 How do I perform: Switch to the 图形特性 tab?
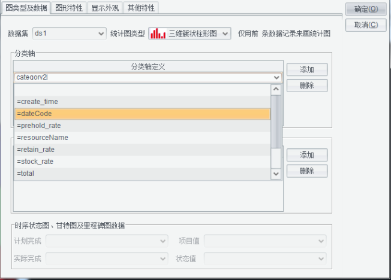pos(69,8)
